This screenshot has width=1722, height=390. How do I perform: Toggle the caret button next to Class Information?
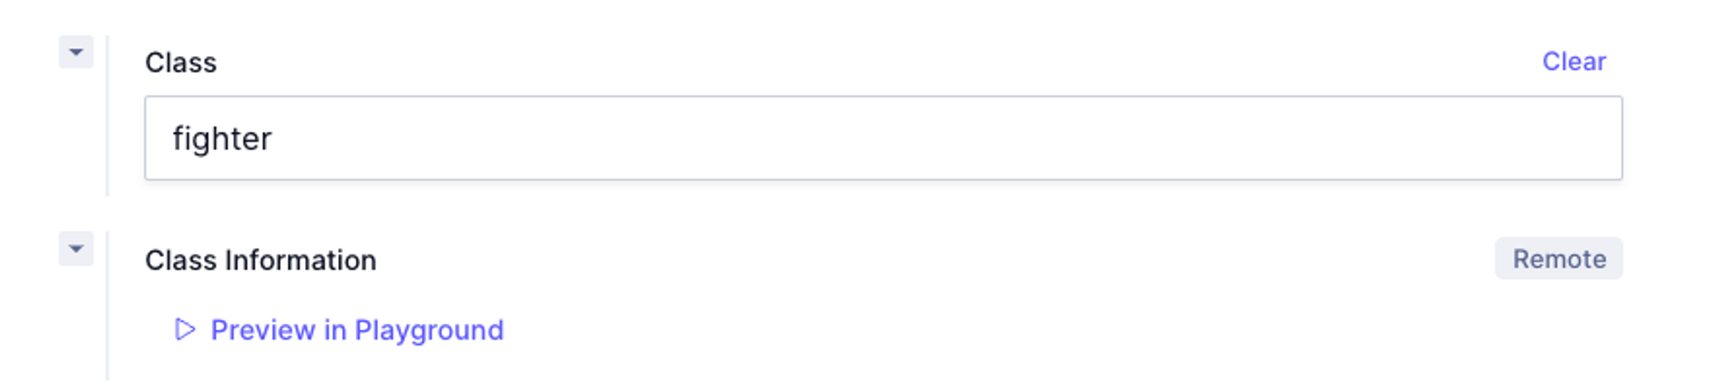76,248
